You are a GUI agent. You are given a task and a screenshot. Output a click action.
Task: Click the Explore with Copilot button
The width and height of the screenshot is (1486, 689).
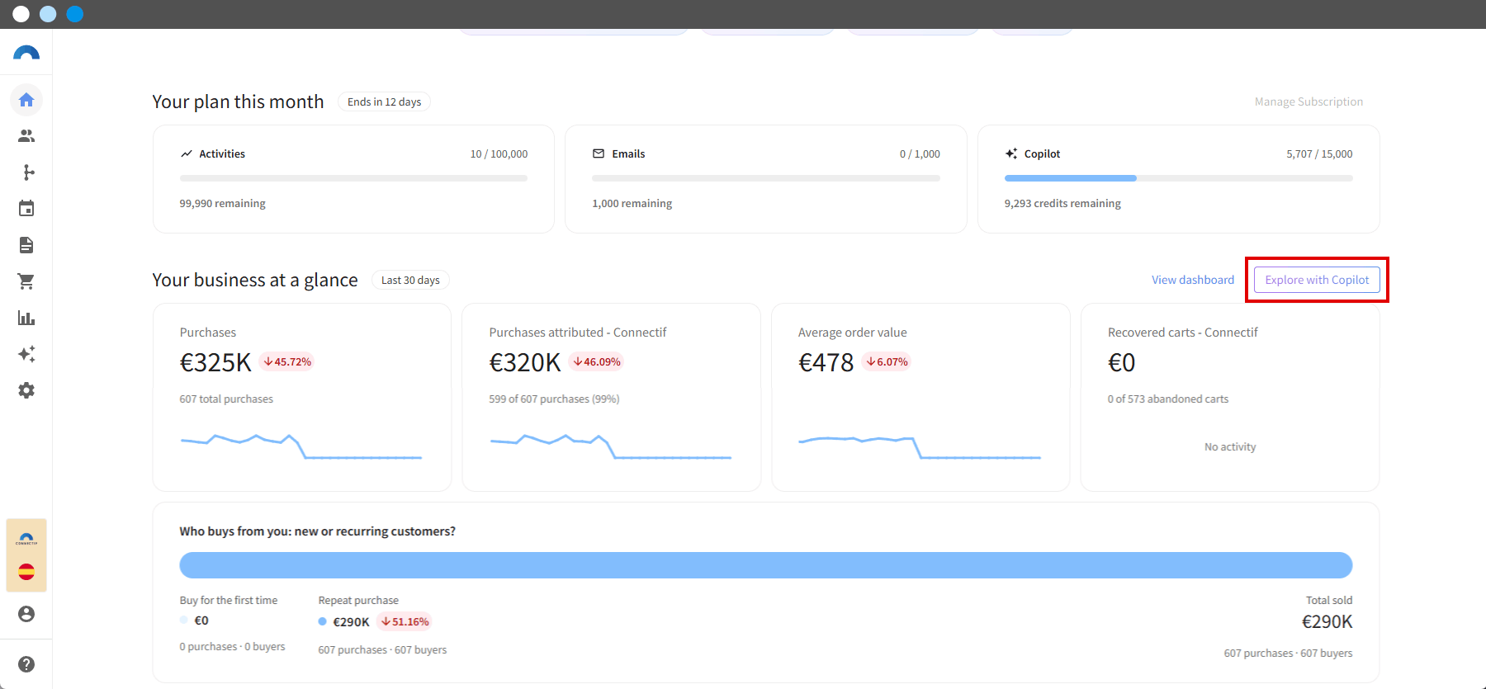(1317, 280)
